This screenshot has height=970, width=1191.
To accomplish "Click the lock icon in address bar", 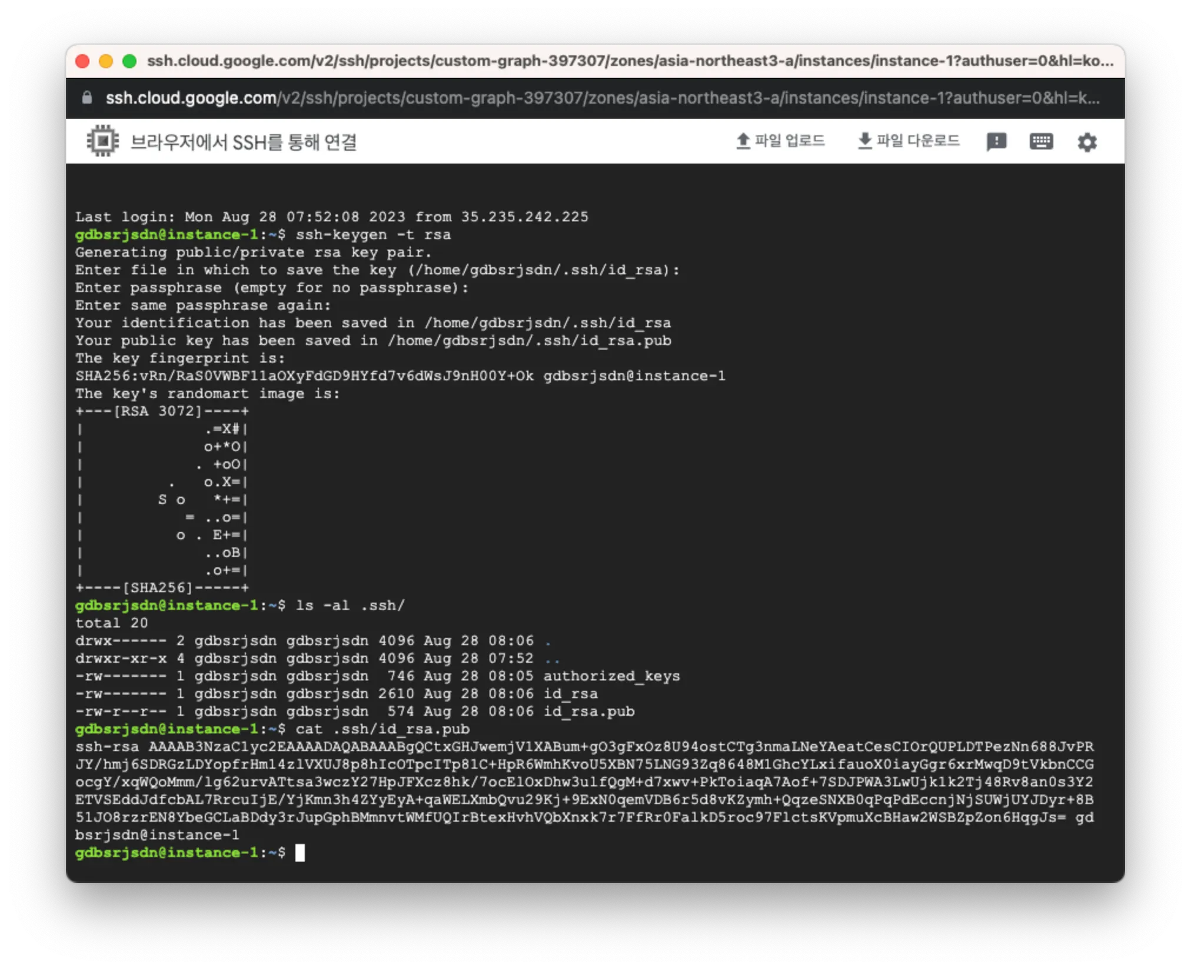I will coord(87,98).
